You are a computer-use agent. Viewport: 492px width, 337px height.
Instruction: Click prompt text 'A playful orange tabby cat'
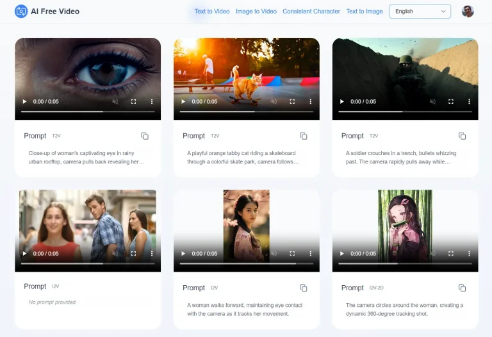(x=243, y=157)
